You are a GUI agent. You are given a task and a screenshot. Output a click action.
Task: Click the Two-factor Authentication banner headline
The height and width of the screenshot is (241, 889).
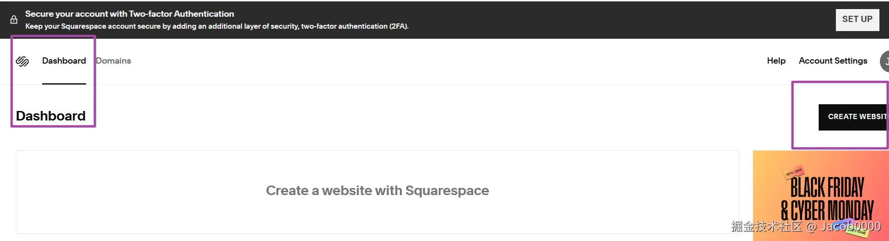click(x=130, y=14)
